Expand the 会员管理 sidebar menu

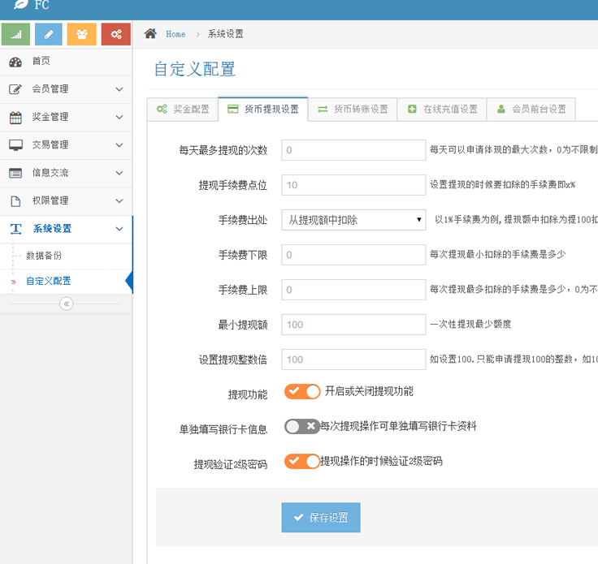pos(65,89)
